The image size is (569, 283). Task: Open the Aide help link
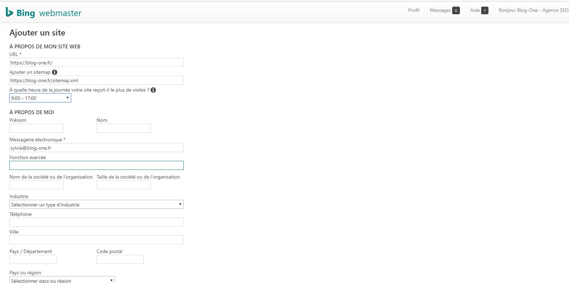[x=475, y=10]
